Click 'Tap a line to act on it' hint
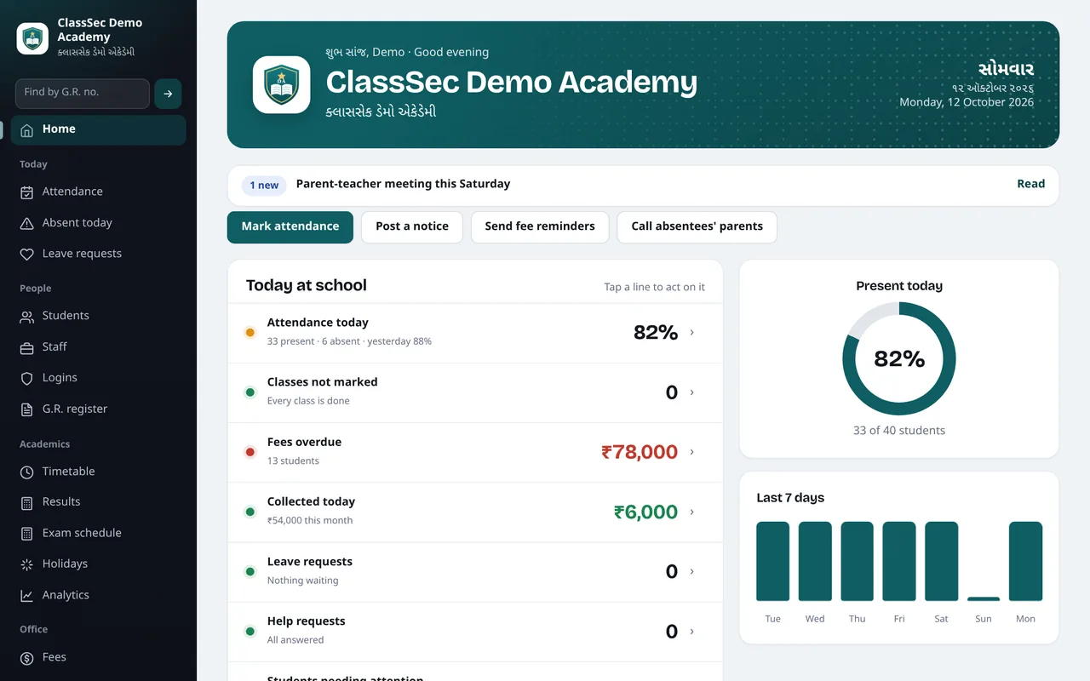The image size is (1090, 681). point(655,287)
